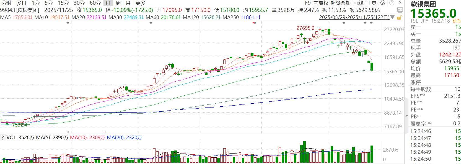Click the volume indicator question mark icon

click(2, 138)
